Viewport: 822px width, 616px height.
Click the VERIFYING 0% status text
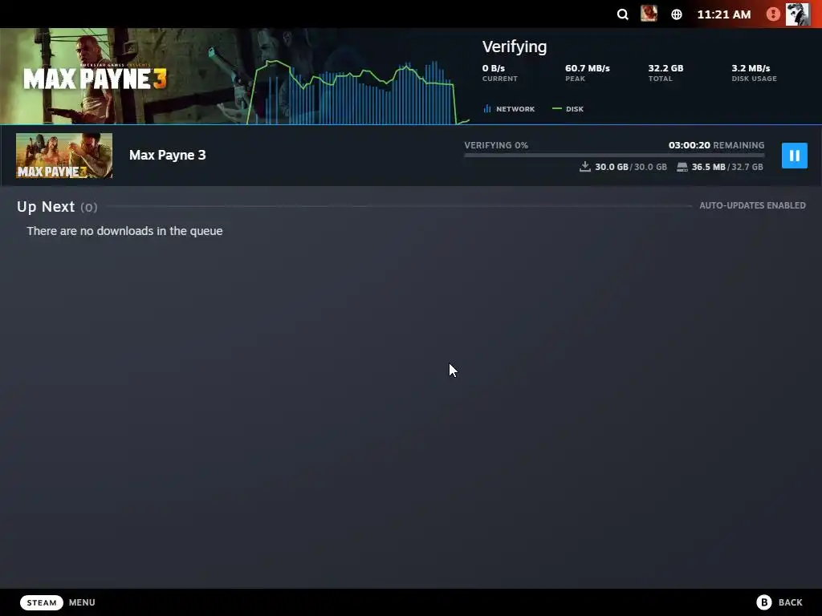coord(496,145)
